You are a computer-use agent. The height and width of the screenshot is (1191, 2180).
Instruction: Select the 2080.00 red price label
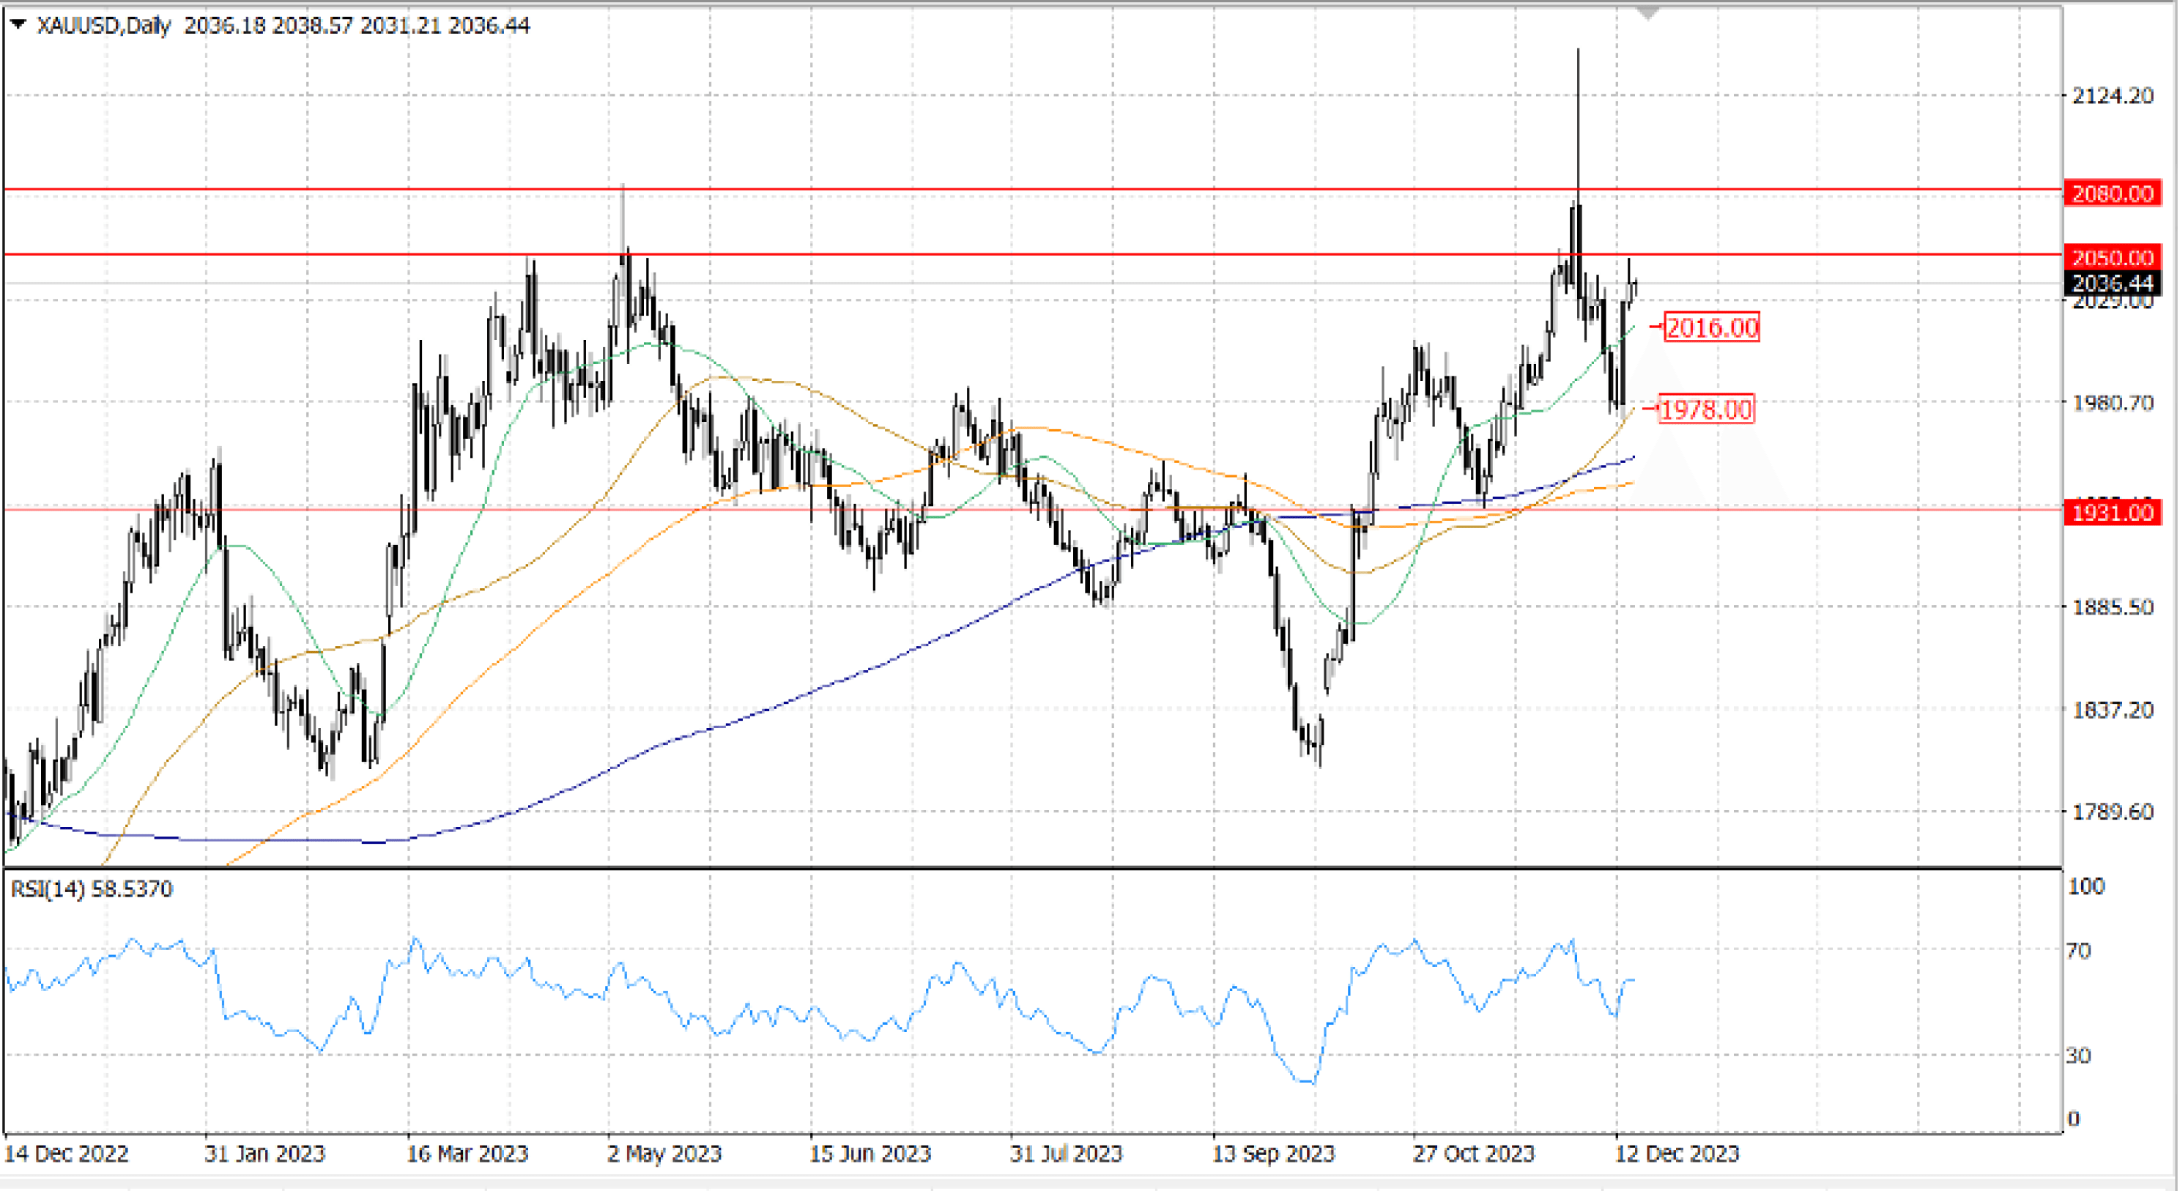point(2113,193)
